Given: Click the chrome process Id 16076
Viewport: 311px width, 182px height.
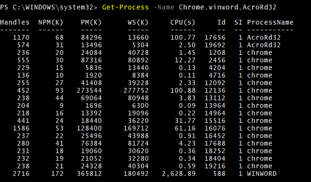Looking at the screenshot, I should (x=215, y=128).
